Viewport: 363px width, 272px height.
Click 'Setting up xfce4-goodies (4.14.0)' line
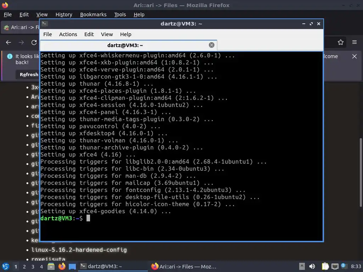click(106, 211)
